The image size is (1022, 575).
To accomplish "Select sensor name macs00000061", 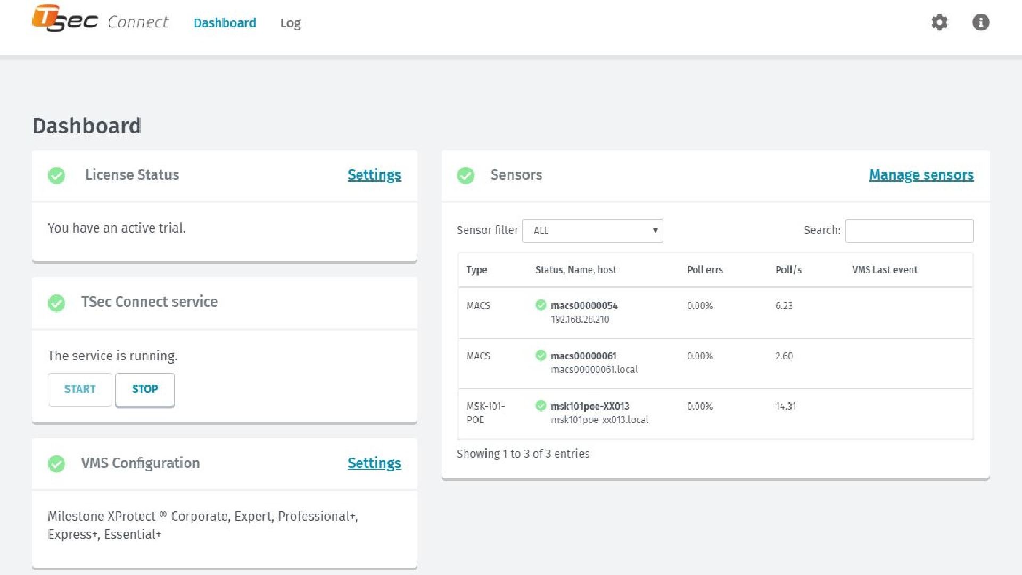I will tap(583, 356).
